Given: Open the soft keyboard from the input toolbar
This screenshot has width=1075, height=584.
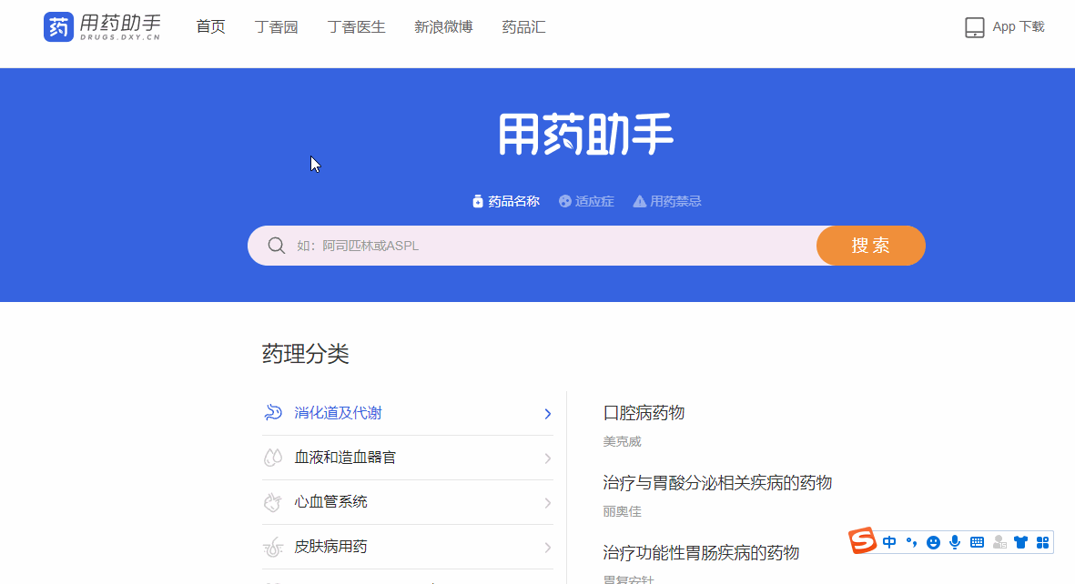Looking at the screenshot, I should (x=977, y=541).
